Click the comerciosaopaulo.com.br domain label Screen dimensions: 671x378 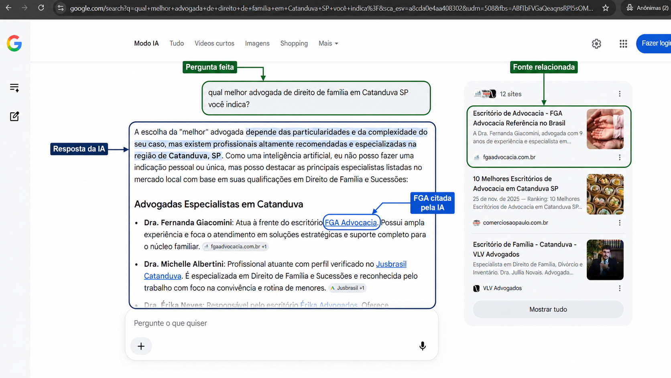click(515, 223)
